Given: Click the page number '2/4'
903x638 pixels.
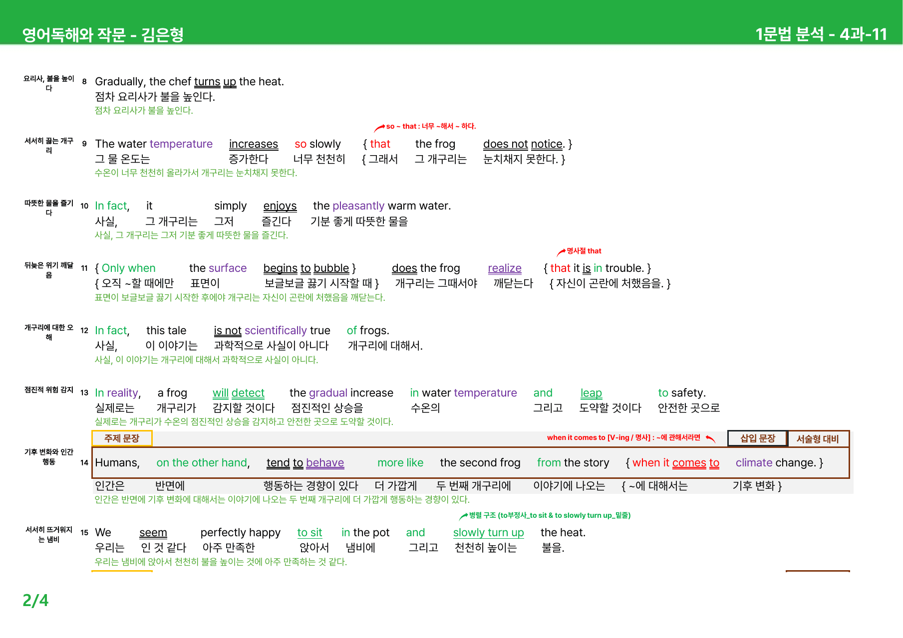Looking at the screenshot, I should click(35, 600).
